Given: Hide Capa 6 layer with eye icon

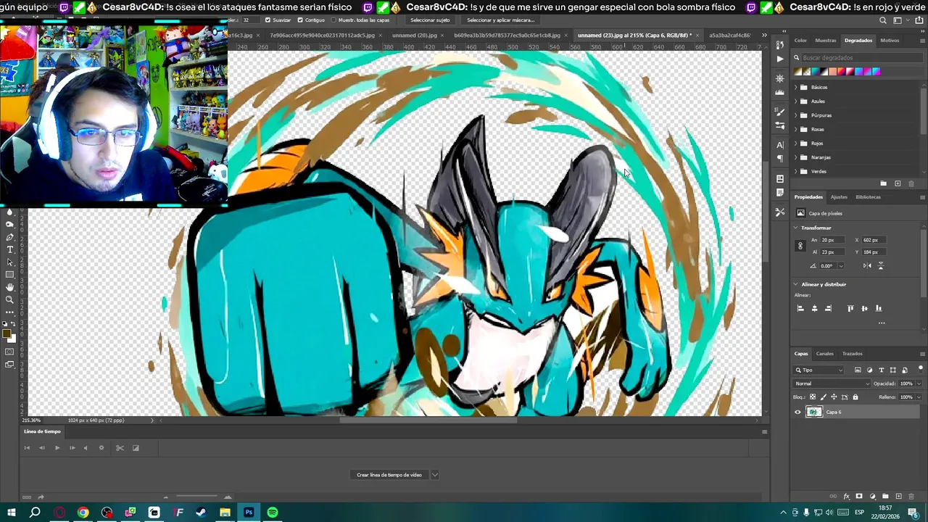Looking at the screenshot, I should coord(797,412).
